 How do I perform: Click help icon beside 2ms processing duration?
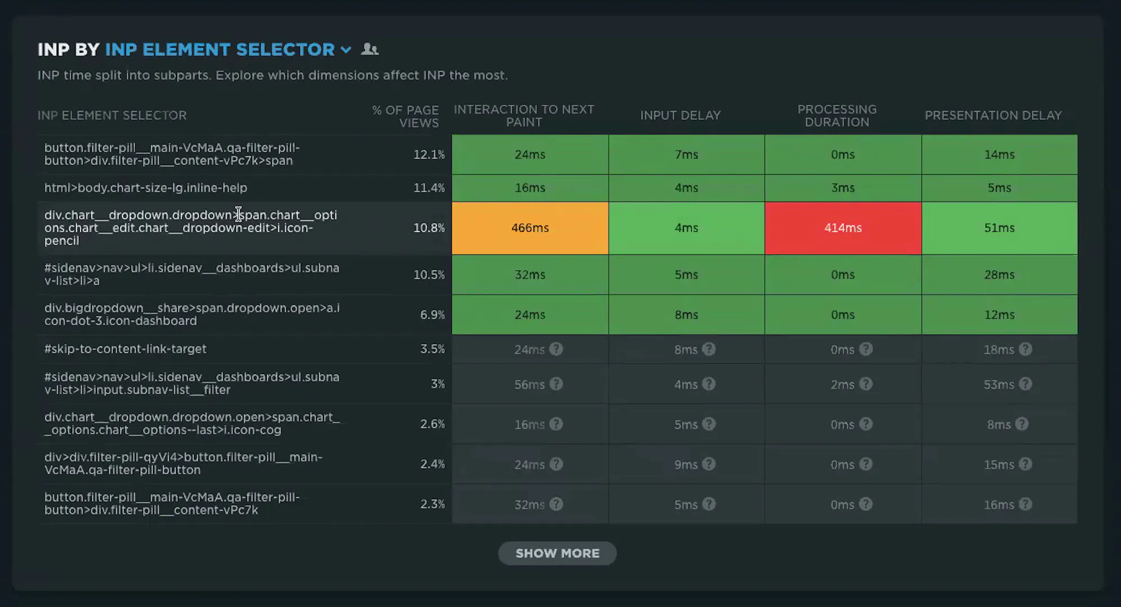(x=866, y=384)
